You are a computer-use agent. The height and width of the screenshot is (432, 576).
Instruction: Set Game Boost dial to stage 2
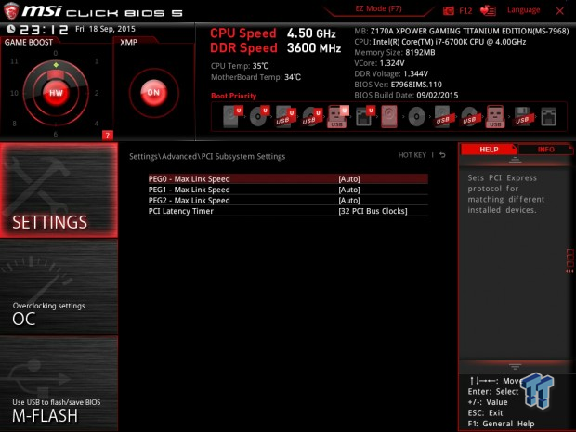tap(97, 93)
